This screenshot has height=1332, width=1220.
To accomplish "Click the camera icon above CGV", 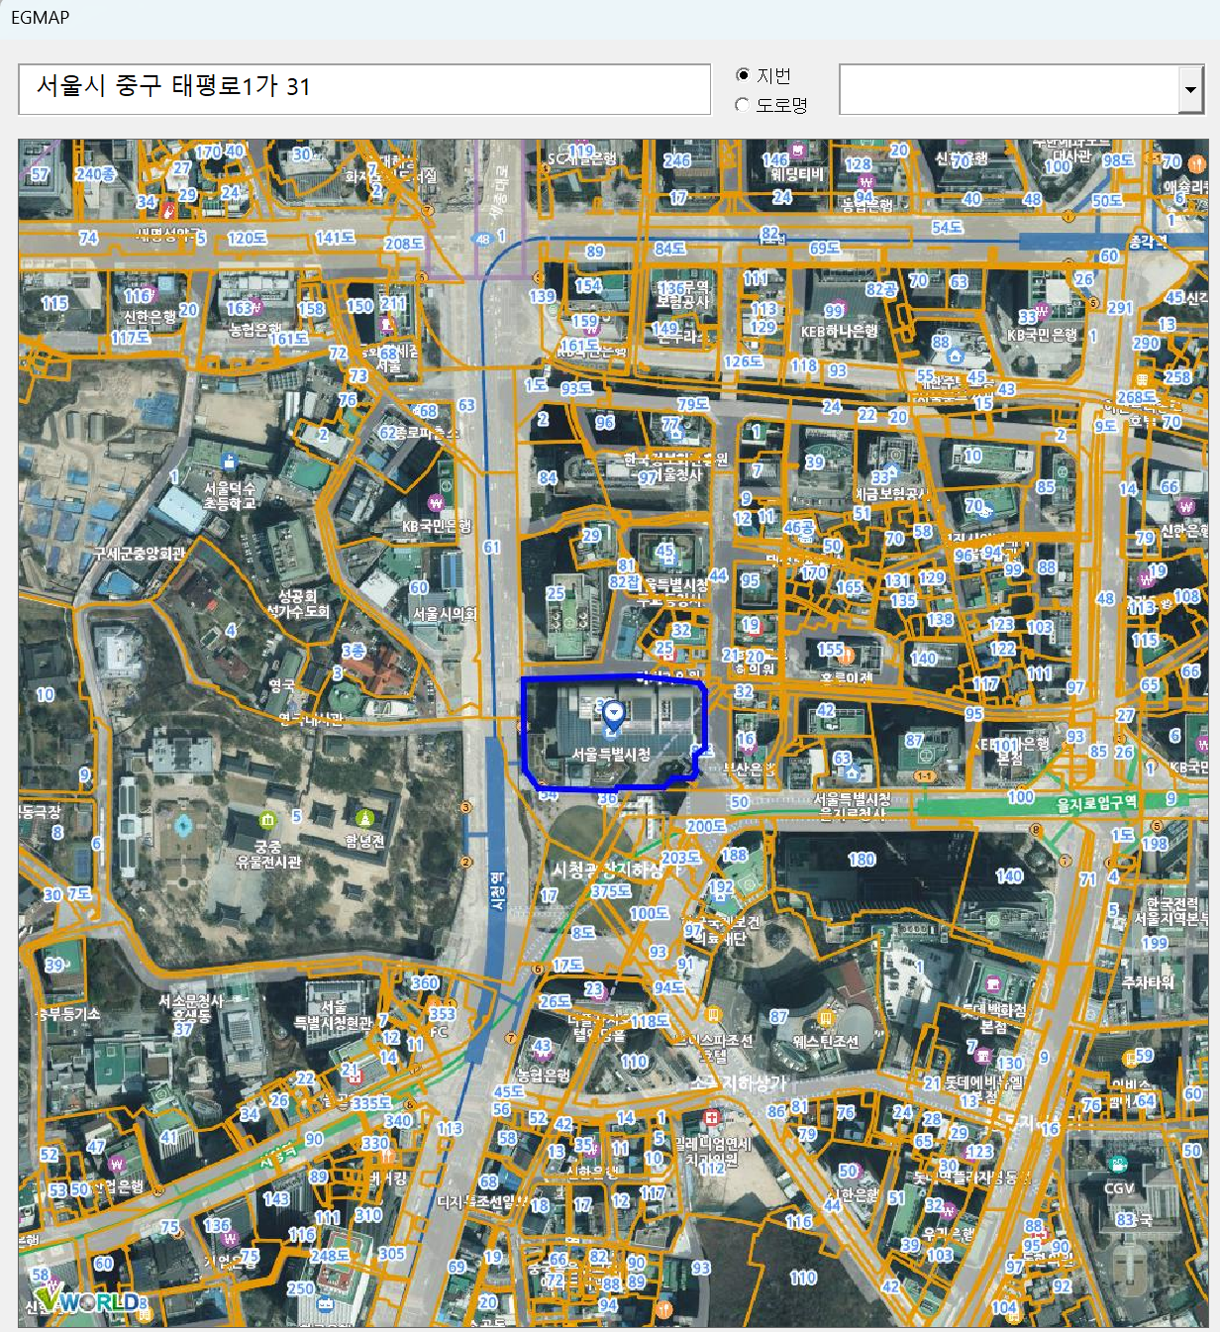I will tap(1118, 1166).
